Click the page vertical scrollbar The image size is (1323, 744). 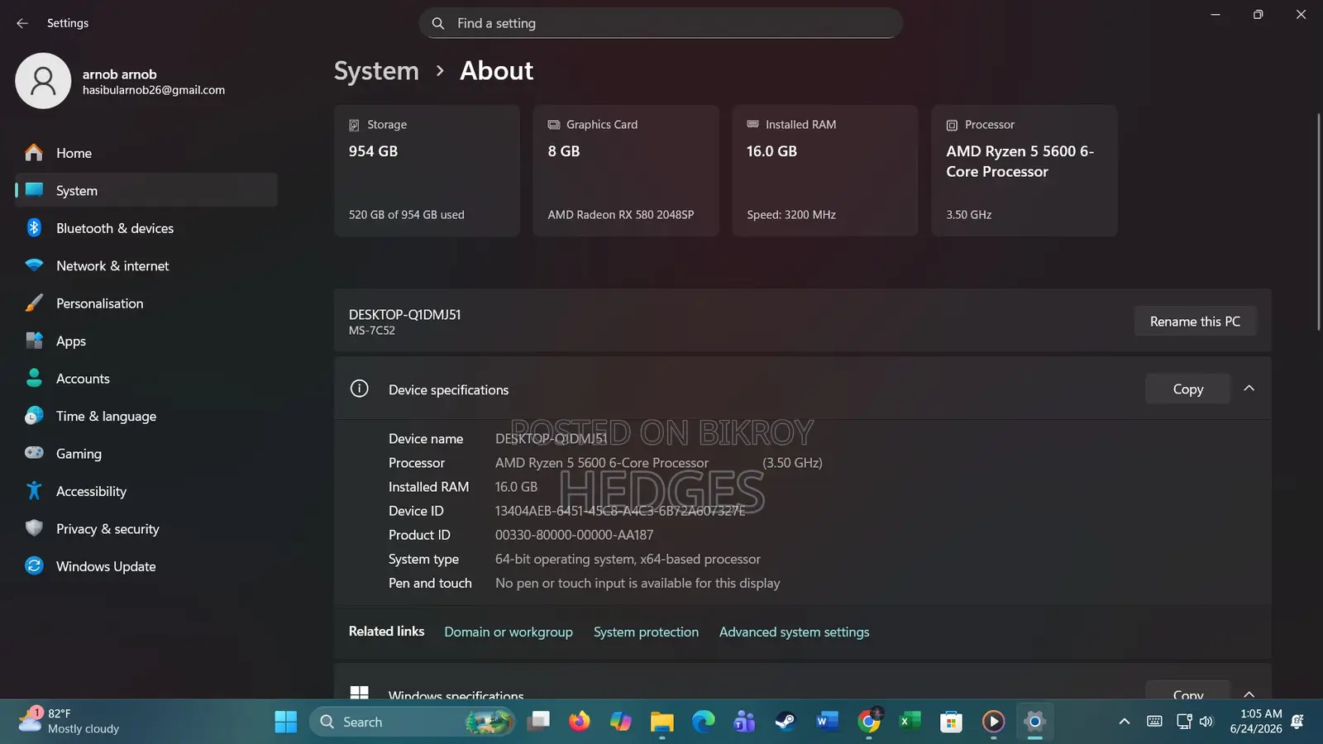(1318, 223)
